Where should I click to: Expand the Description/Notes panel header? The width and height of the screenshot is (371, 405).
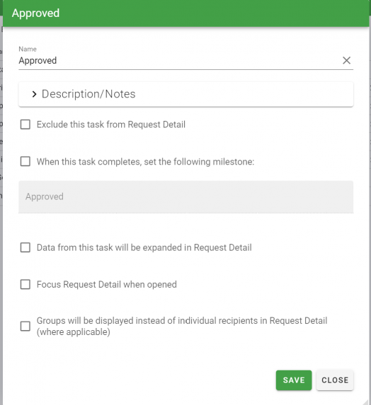185,94
